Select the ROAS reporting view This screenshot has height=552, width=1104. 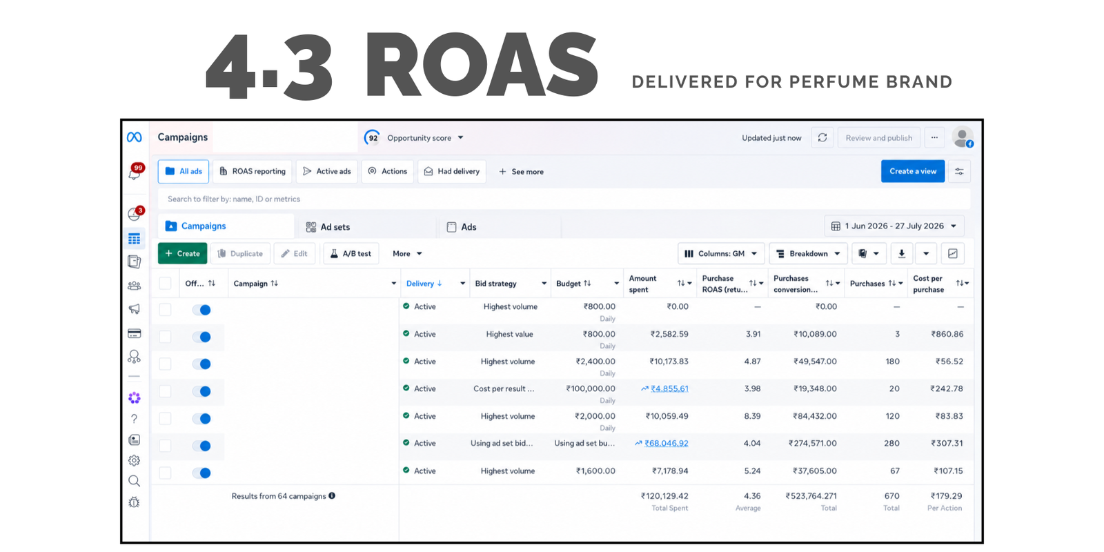tap(253, 172)
